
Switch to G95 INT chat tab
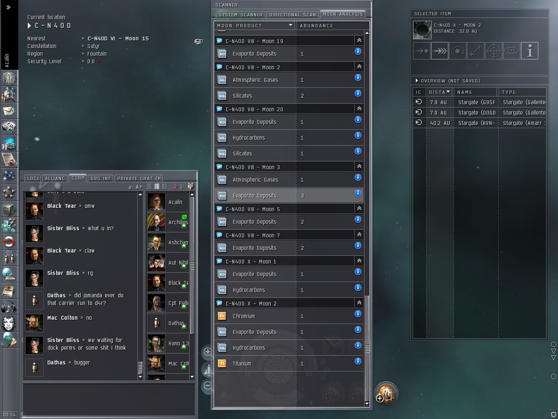pyautogui.click(x=101, y=178)
